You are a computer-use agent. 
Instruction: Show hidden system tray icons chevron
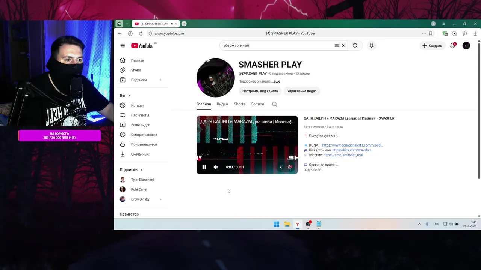coord(419,224)
